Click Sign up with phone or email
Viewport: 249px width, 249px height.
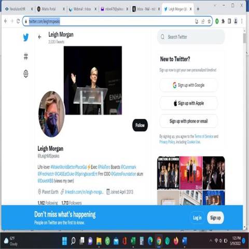[x=189, y=121]
